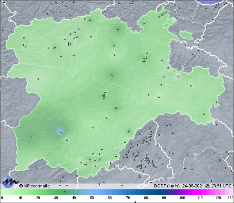This screenshot has height=203, width=234.
Task: Click scale label 50
Action: point(92,198)
